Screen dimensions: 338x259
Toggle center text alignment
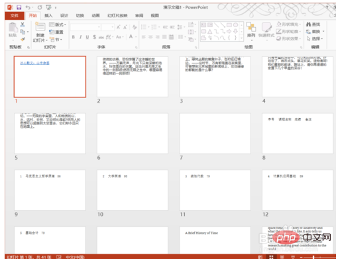click(150, 37)
